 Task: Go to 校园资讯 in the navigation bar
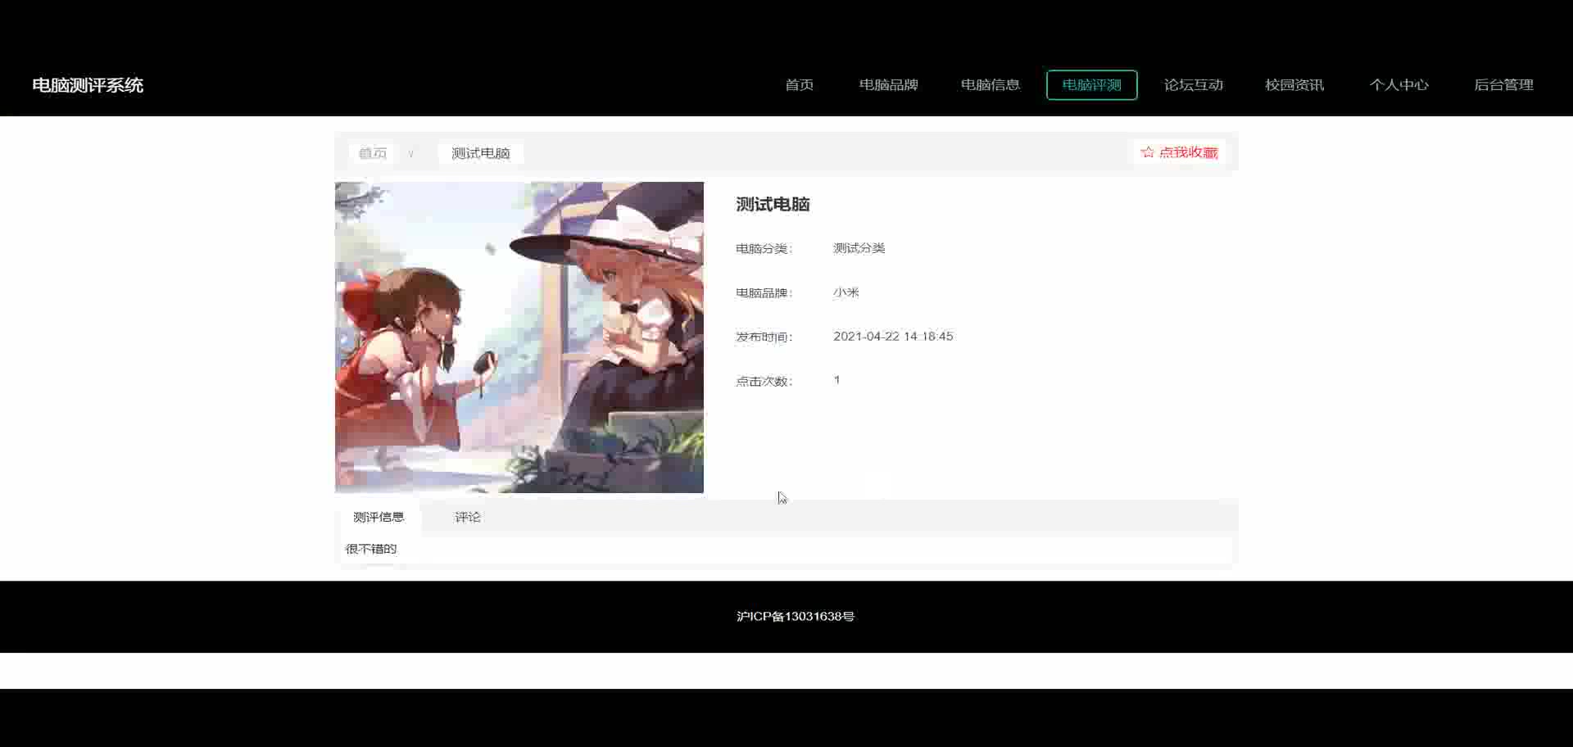[x=1294, y=85]
